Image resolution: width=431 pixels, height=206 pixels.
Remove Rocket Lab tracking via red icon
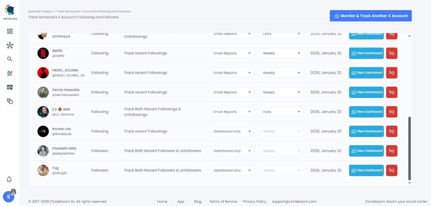[x=392, y=131]
